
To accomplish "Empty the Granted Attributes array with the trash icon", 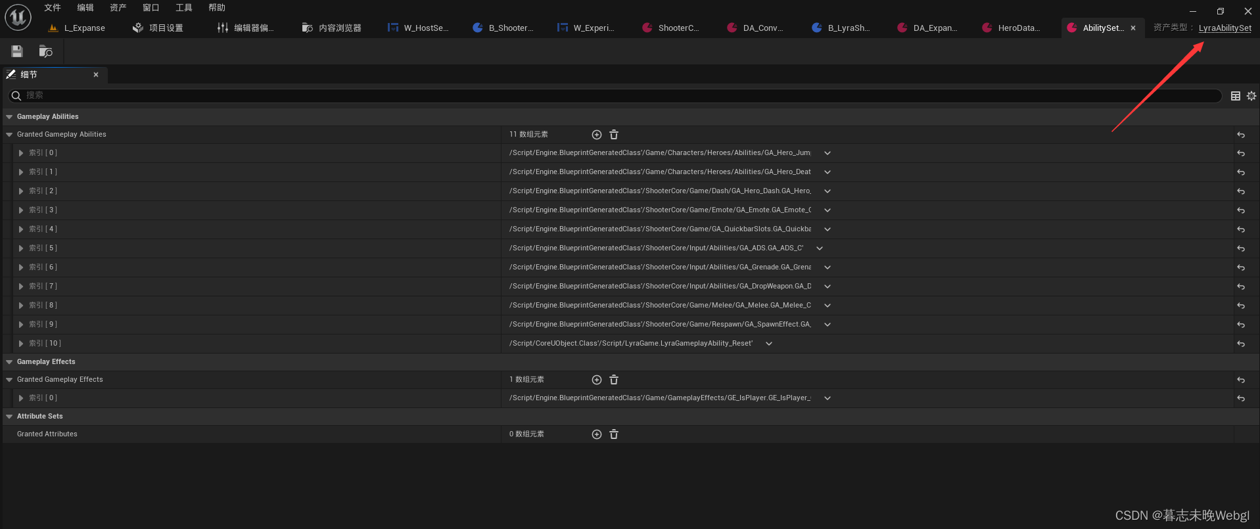I will tap(614, 434).
